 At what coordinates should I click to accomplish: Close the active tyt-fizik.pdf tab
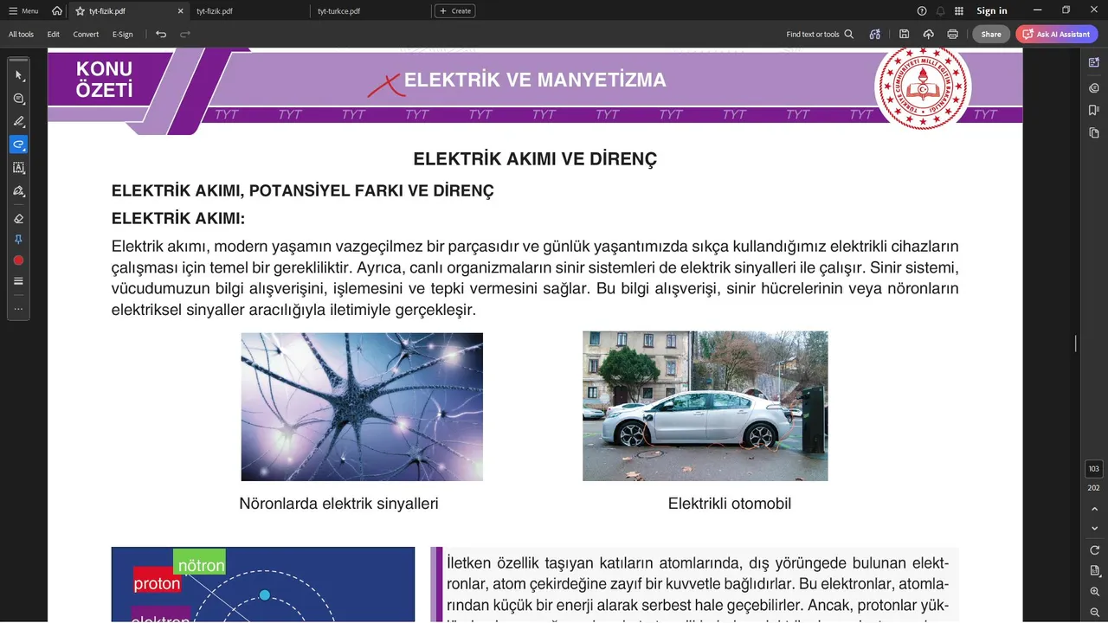tap(181, 11)
